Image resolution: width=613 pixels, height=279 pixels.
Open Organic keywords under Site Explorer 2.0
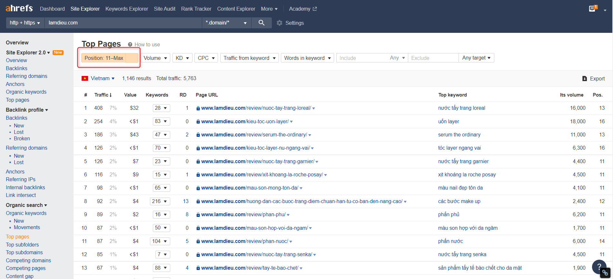click(x=26, y=92)
